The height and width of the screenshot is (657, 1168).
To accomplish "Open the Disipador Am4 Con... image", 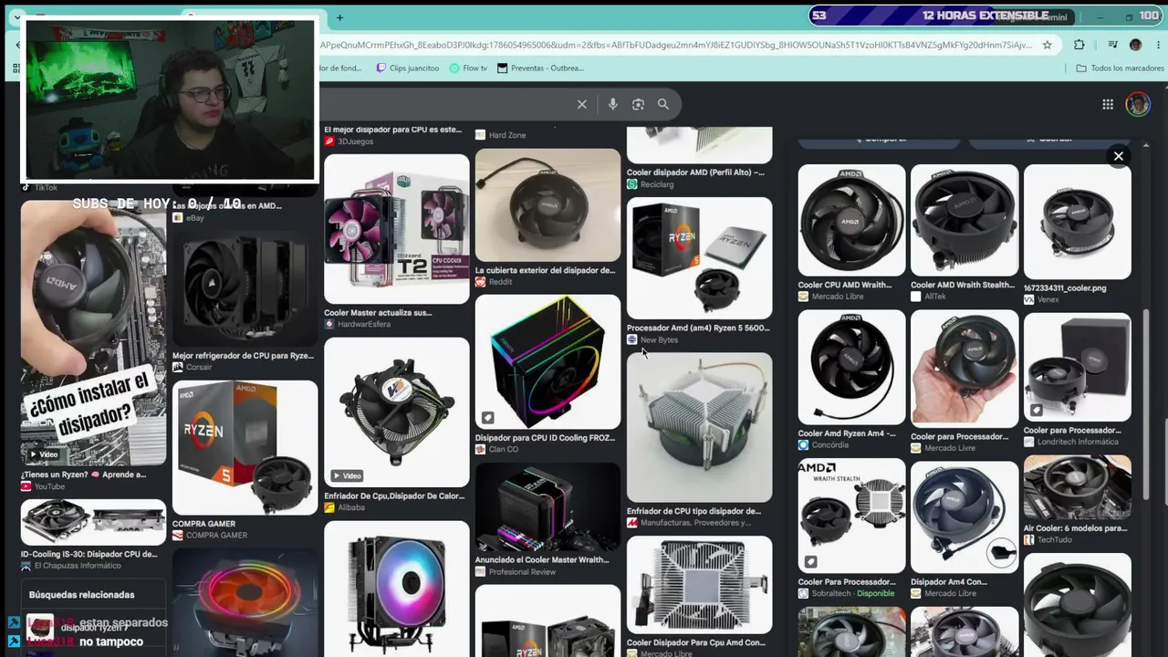I will (x=965, y=517).
